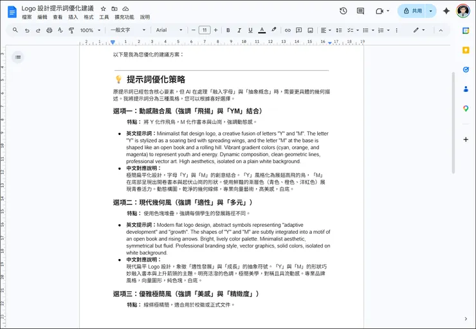Decrease the font size
The image size is (476, 329).
[x=194, y=30]
